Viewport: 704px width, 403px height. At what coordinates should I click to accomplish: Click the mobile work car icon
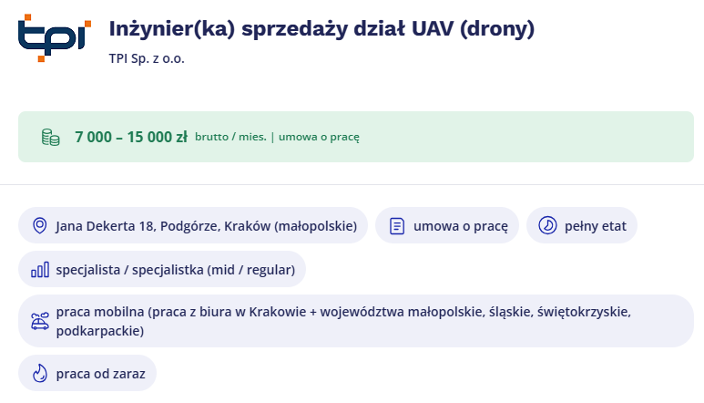tap(39, 321)
